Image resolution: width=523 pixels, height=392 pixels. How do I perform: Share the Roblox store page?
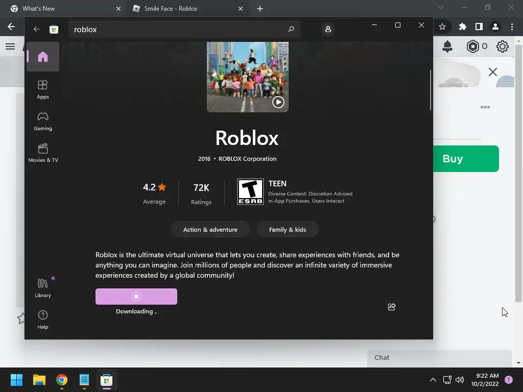[392, 307]
